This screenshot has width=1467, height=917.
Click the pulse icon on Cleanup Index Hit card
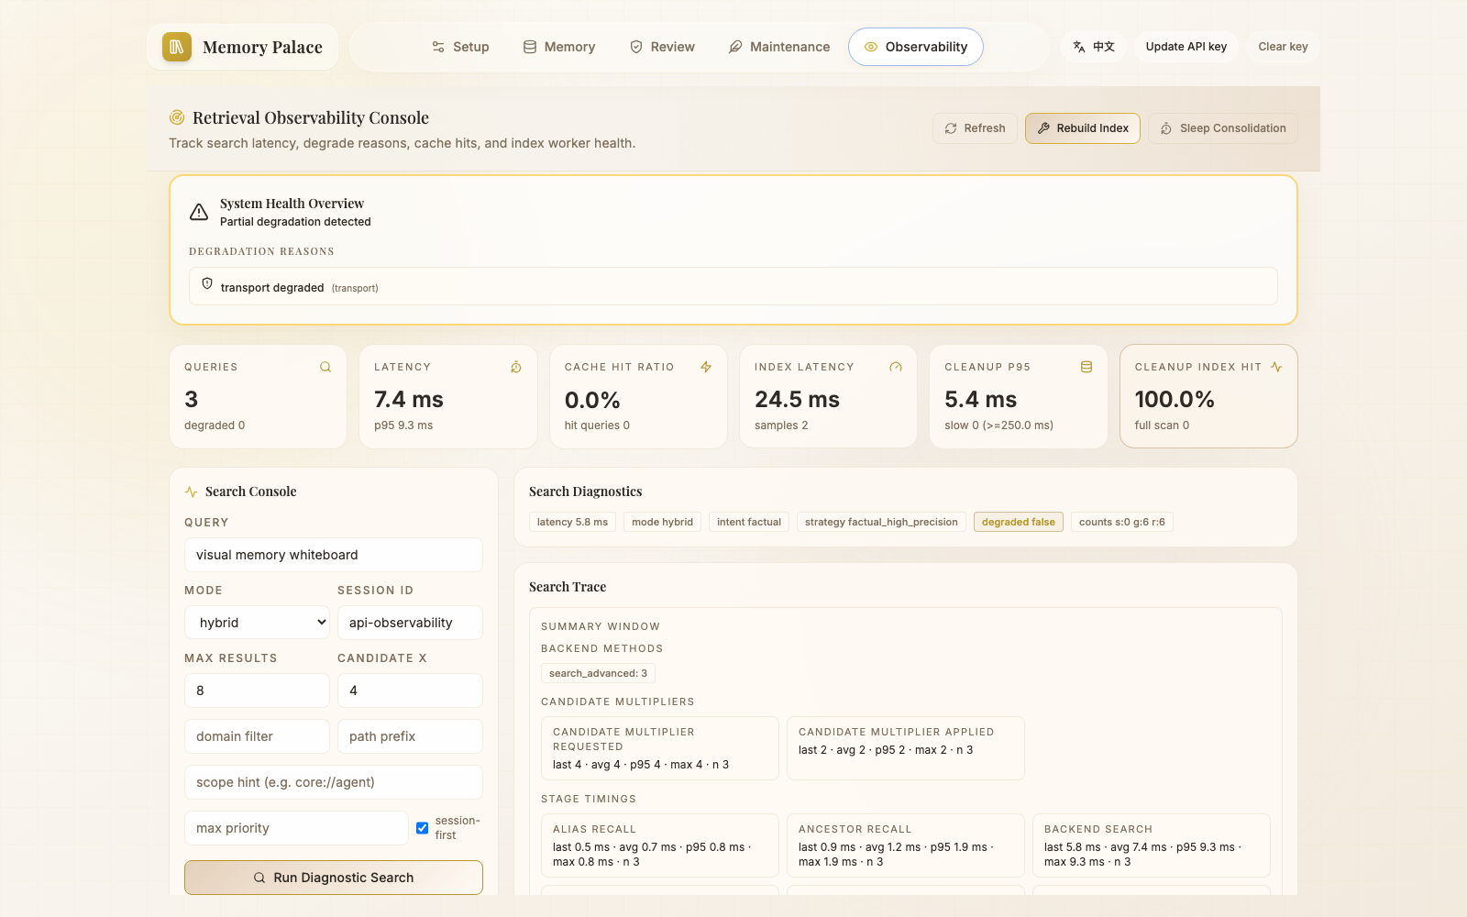click(x=1276, y=367)
